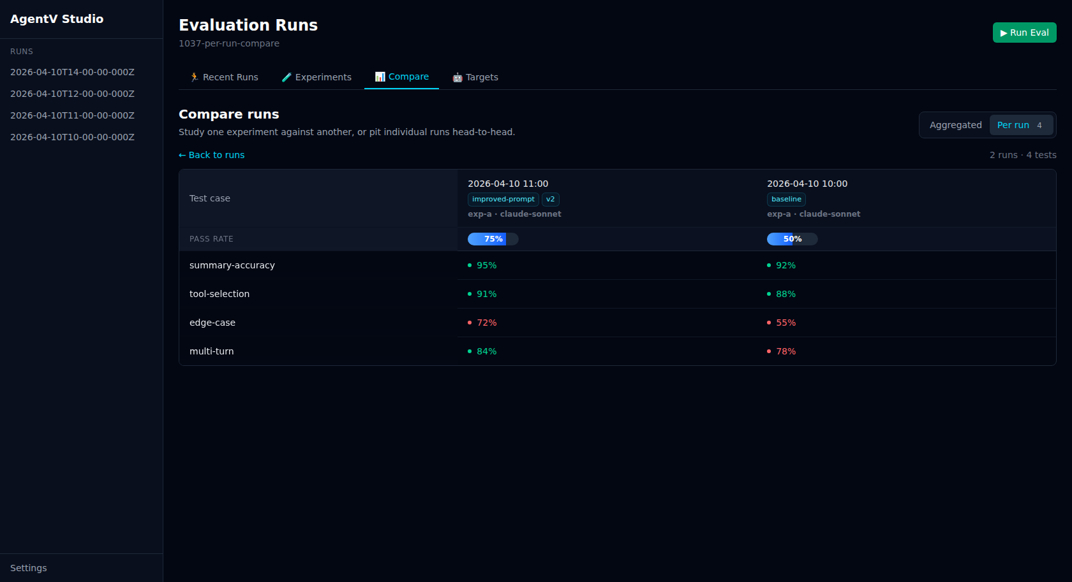Click the red status dot beside edge-case 72%
Screen dimensions: 1072x582
point(470,323)
